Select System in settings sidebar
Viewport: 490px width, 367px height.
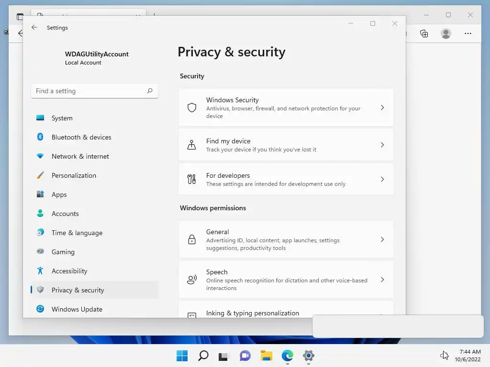(x=94, y=118)
